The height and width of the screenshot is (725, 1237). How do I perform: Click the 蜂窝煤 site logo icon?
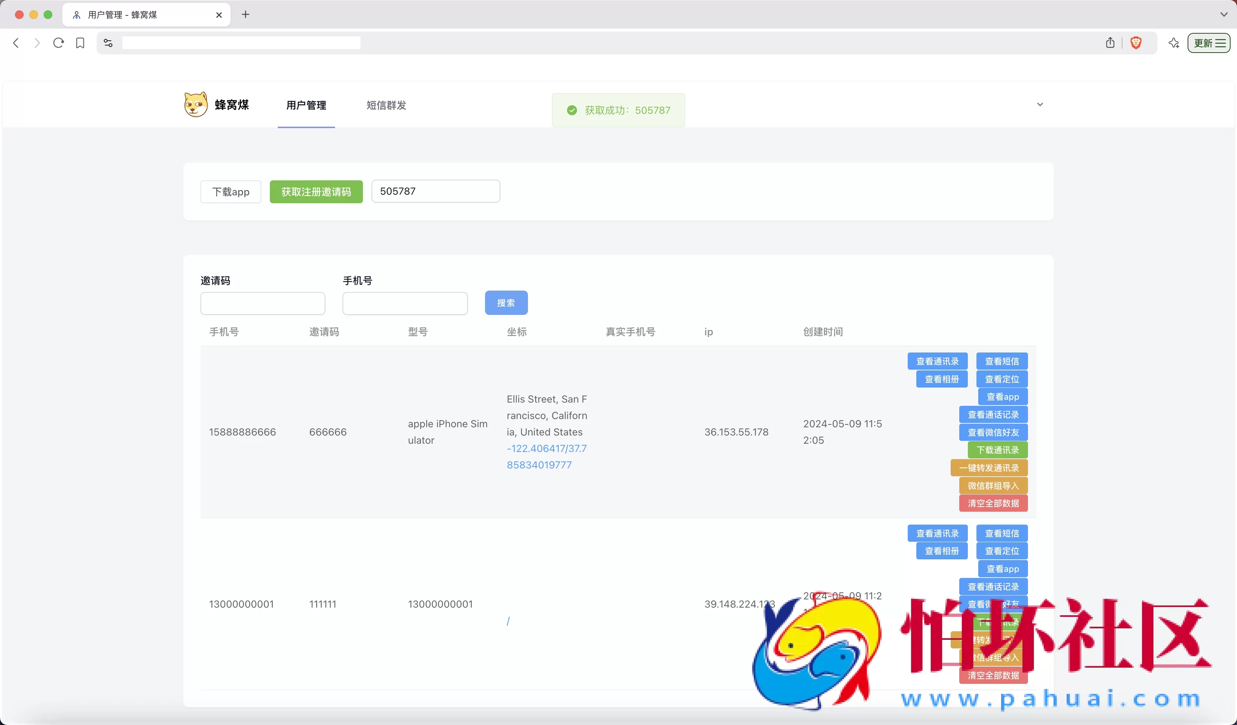196,104
